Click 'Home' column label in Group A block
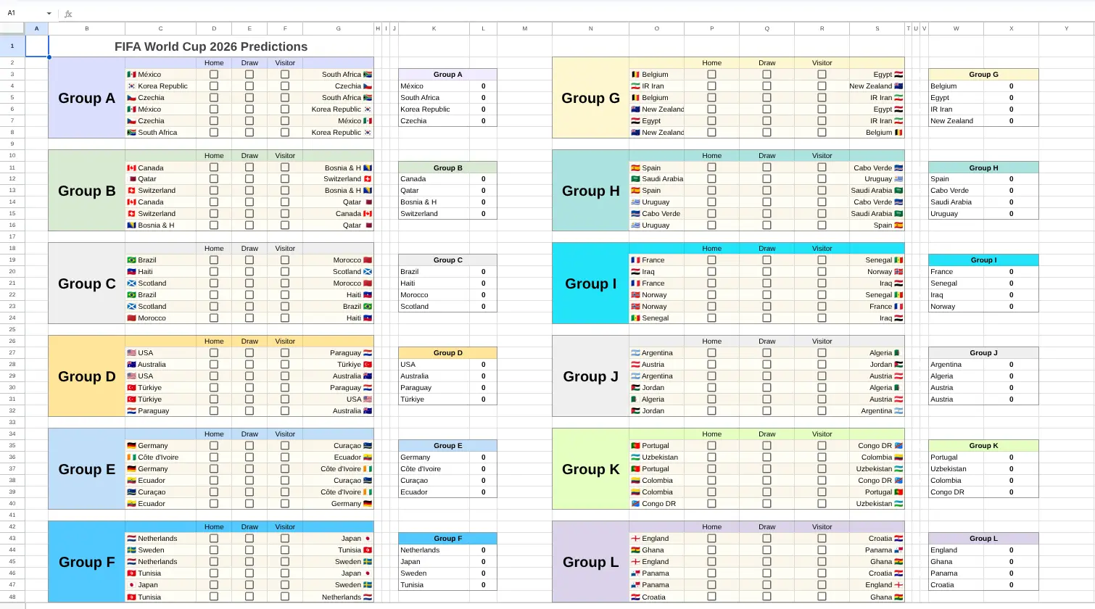The height and width of the screenshot is (609, 1095). pyautogui.click(x=214, y=63)
